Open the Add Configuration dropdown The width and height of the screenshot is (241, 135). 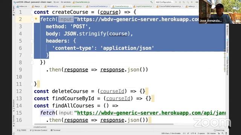click(x=164, y=2)
